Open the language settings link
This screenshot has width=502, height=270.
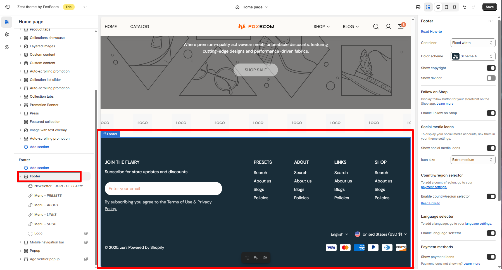pos(479,224)
